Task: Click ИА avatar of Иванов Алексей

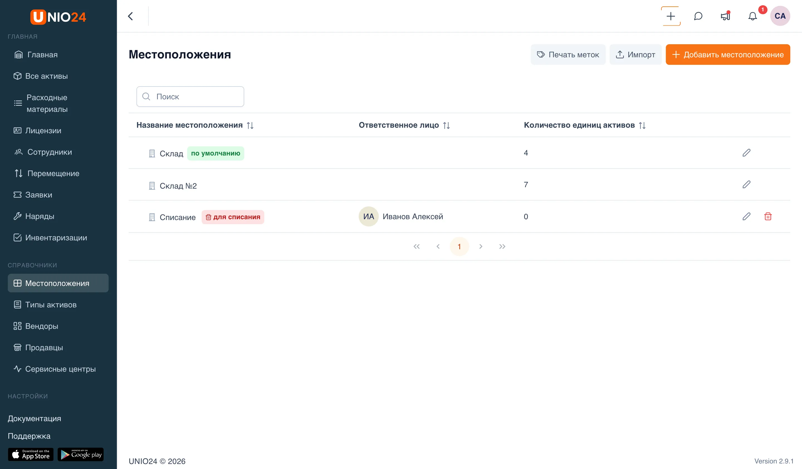Action: 368,216
